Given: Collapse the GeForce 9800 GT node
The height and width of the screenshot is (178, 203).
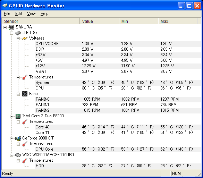Looking at the screenshot, I should [11, 138].
